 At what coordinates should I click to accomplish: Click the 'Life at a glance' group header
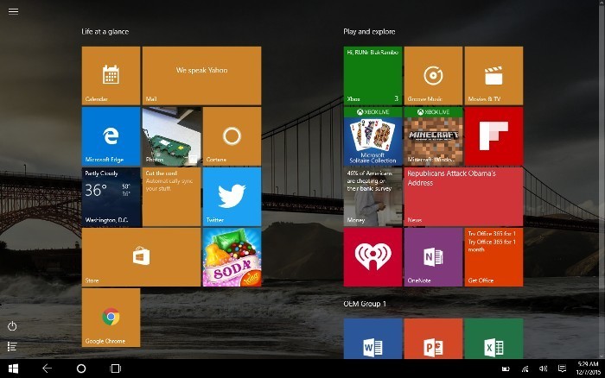point(105,32)
